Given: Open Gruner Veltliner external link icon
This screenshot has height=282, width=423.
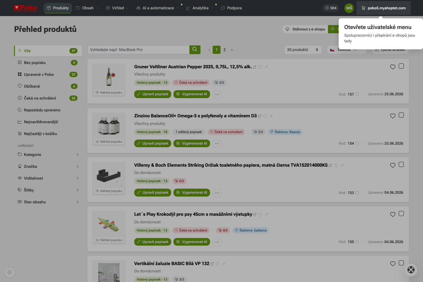Looking at the screenshot, I should point(255,67).
